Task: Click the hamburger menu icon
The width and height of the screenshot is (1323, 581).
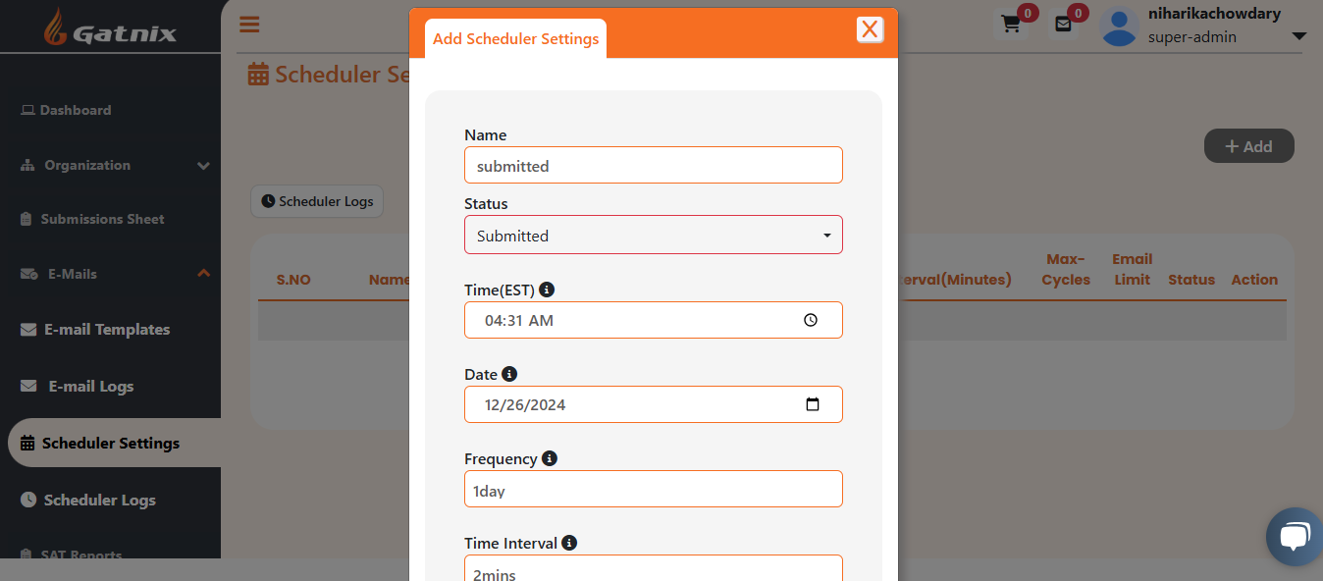Action: [x=249, y=25]
